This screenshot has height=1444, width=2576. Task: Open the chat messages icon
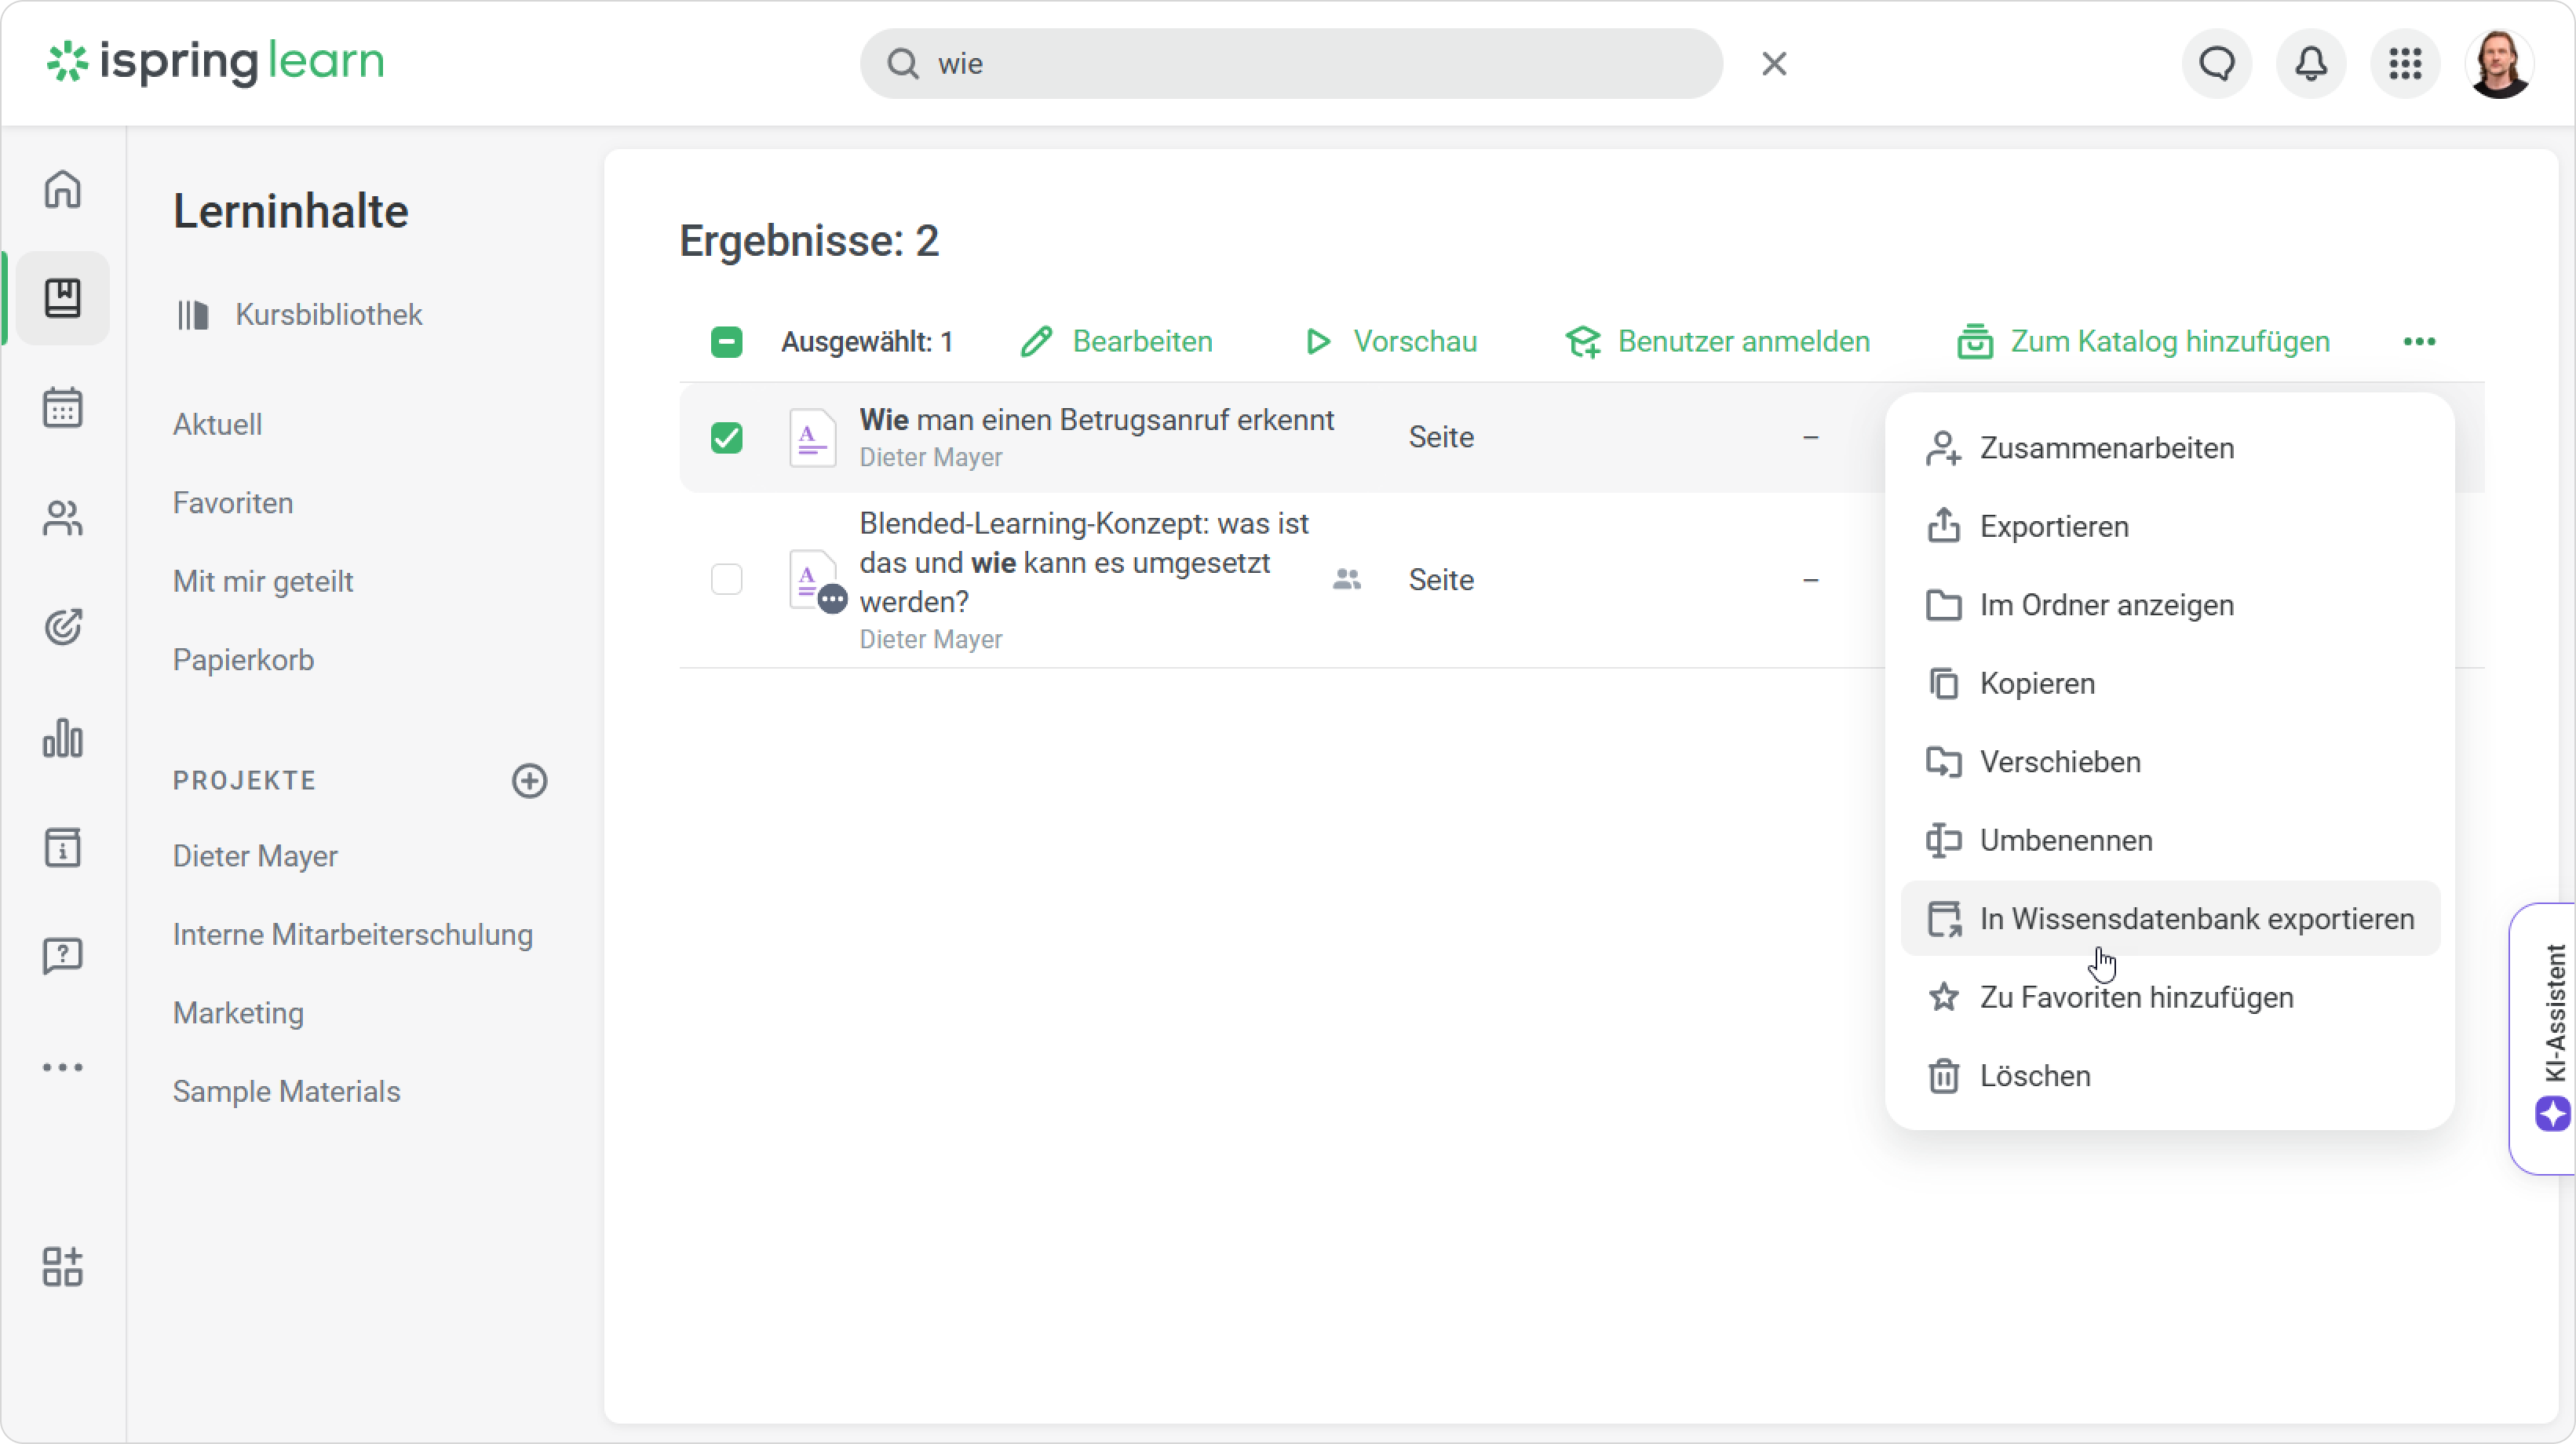point(2217,64)
